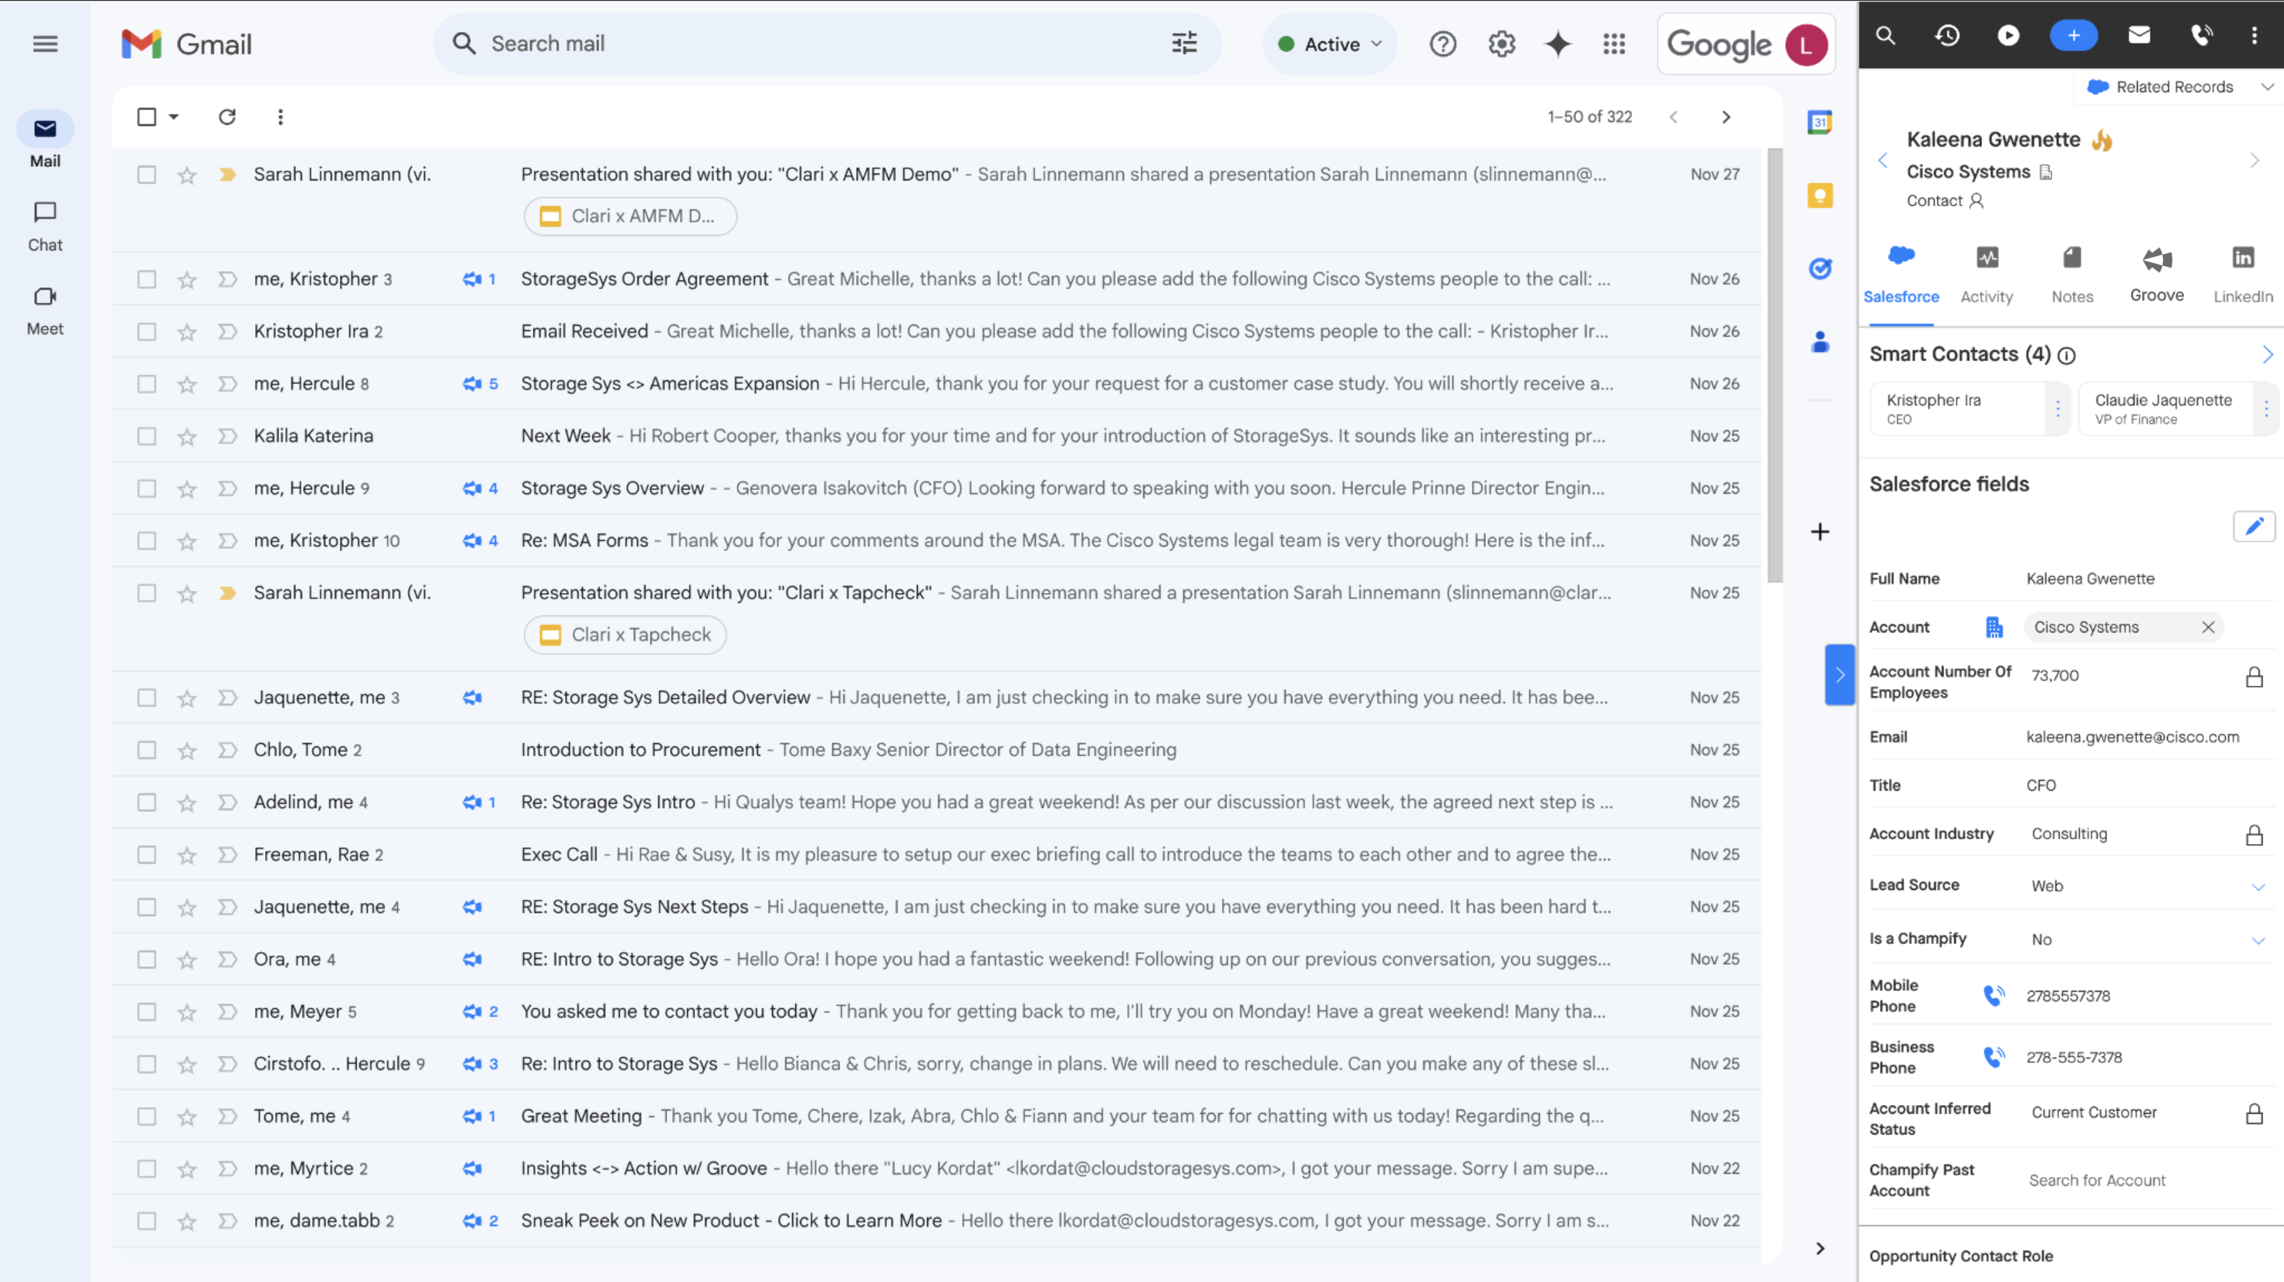Click the Groove phone dialer icon
The height and width of the screenshot is (1282, 2284).
click(x=2201, y=35)
